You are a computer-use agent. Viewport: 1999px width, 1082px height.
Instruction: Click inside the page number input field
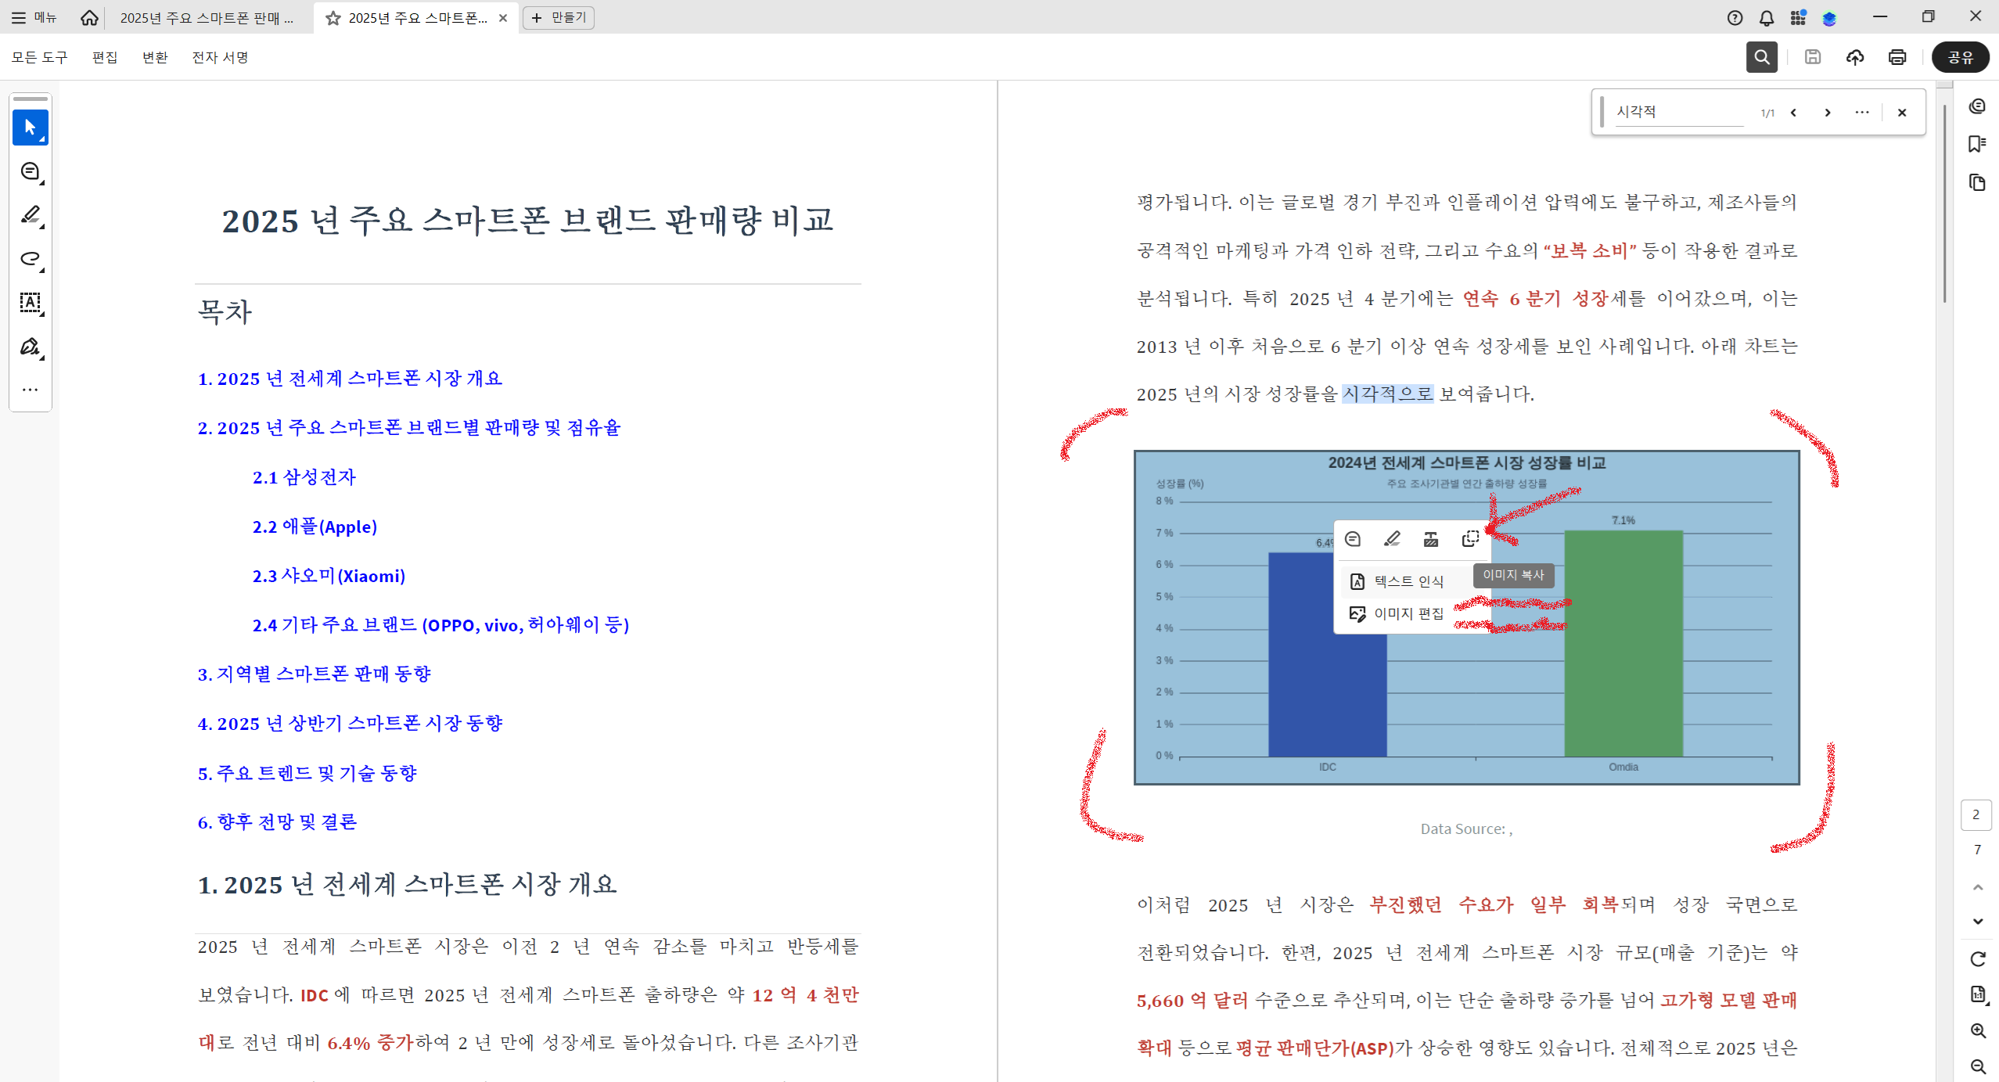[1976, 814]
